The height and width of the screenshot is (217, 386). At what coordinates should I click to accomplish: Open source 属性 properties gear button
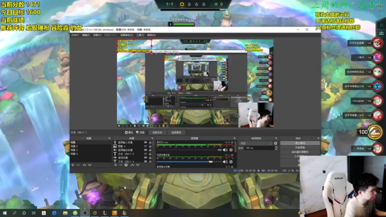point(129,132)
